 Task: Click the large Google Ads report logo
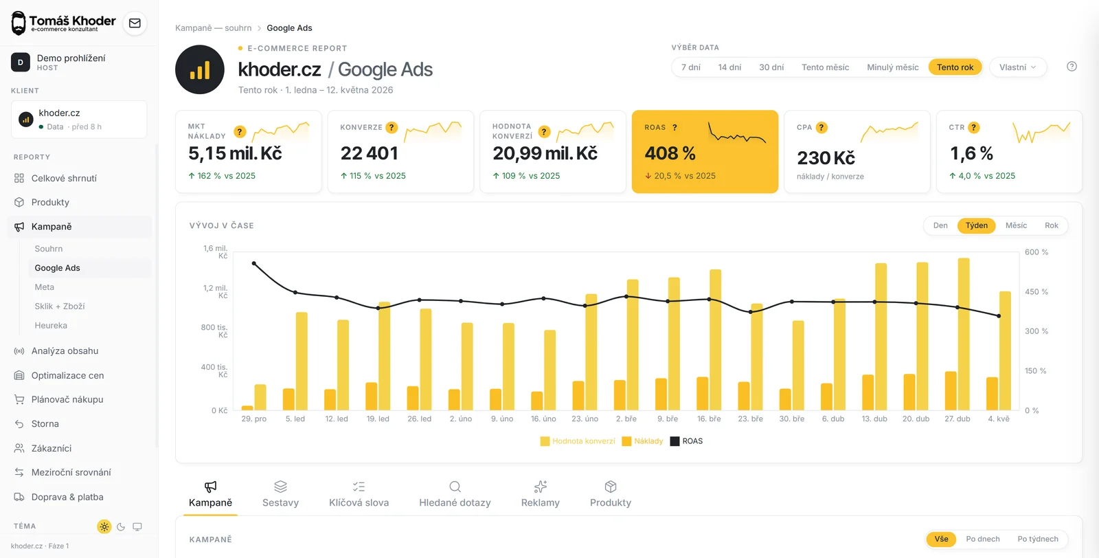200,69
